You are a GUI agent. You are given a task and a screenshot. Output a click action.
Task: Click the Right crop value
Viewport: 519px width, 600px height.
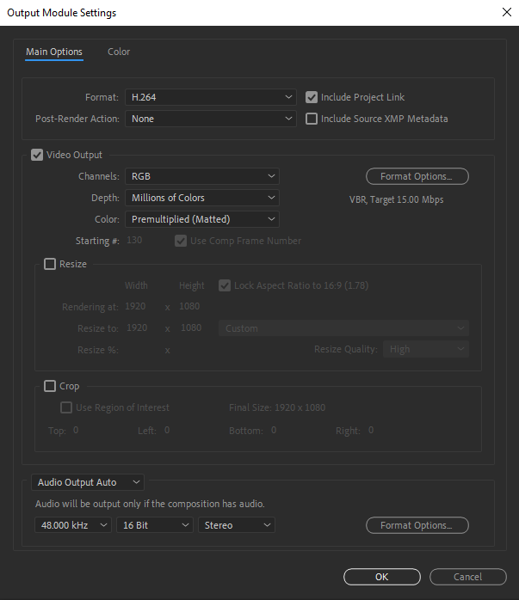371,430
